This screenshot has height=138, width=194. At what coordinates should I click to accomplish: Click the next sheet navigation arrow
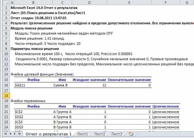pos(13,134)
